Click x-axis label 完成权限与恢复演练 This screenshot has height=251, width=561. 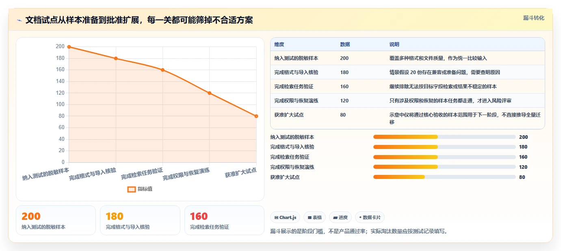coord(186,174)
